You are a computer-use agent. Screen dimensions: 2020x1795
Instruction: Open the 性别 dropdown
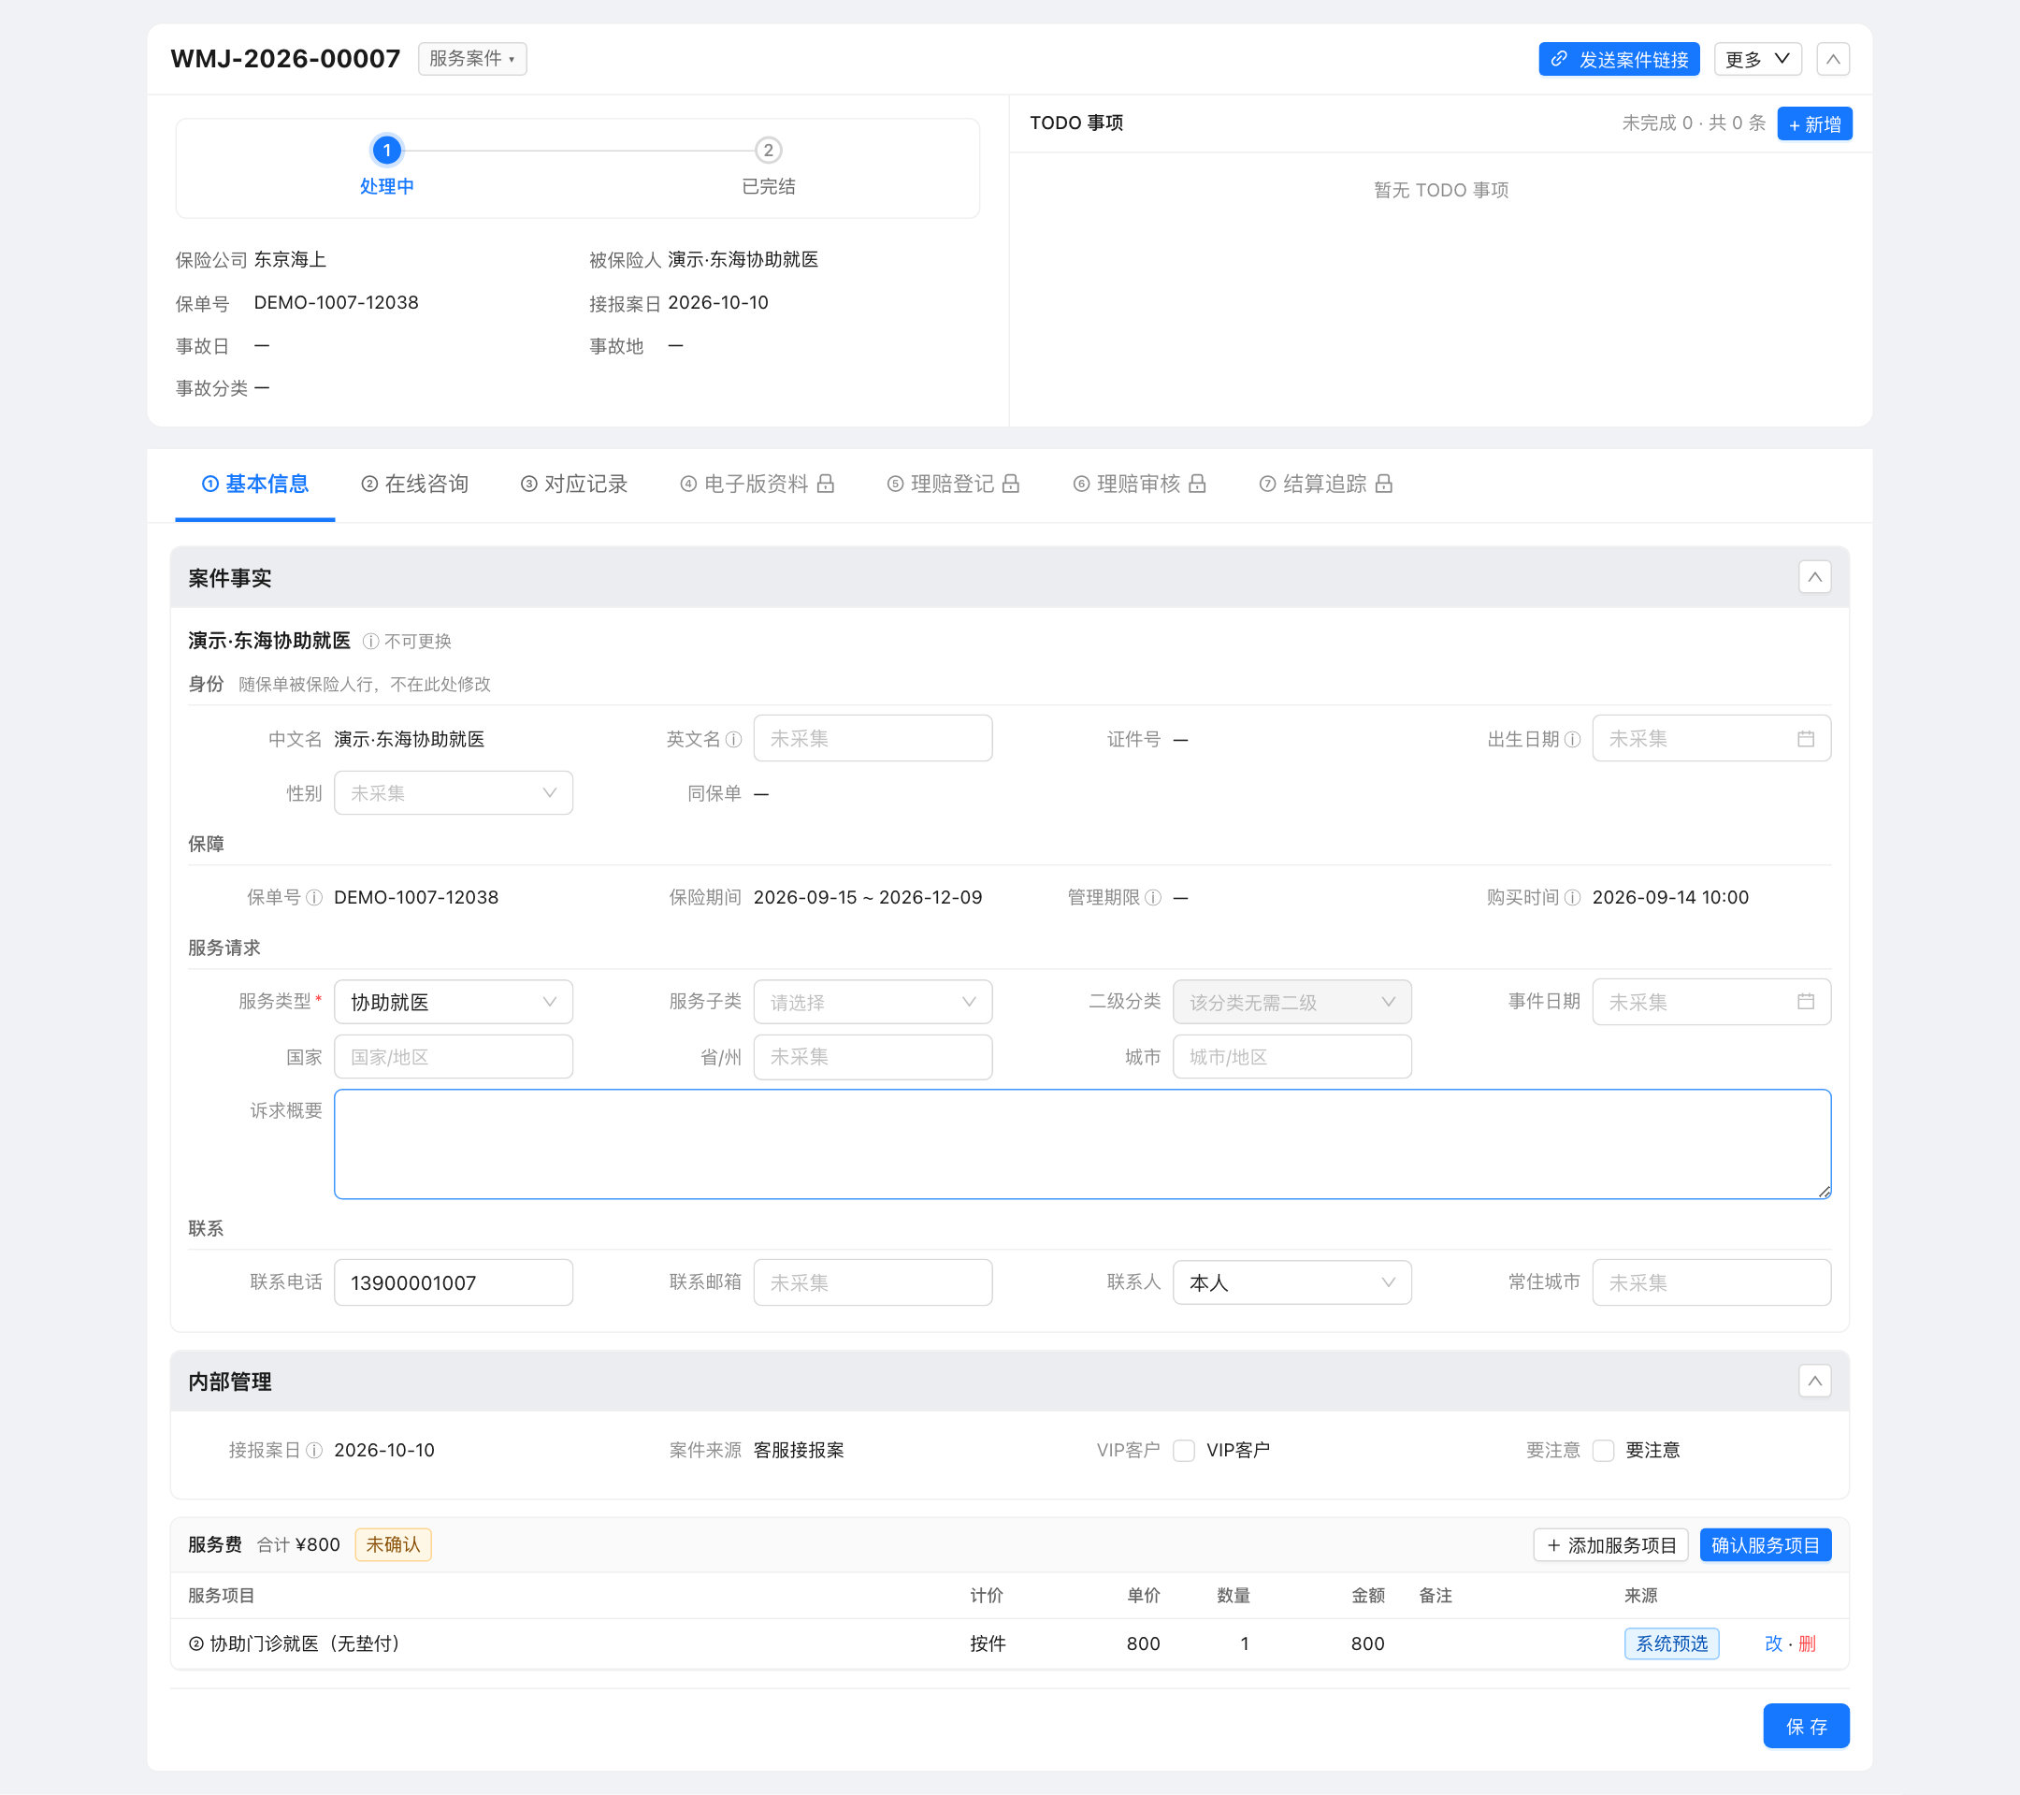click(454, 792)
